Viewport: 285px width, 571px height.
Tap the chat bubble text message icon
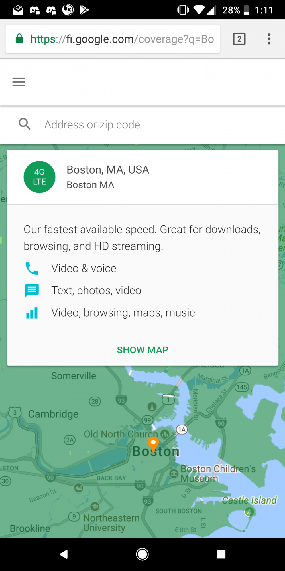[x=32, y=291]
